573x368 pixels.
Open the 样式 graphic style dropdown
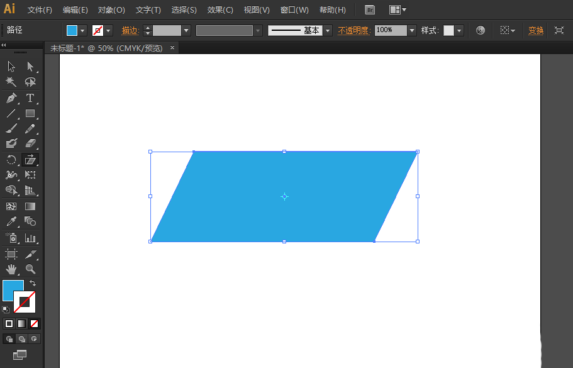pyautogui.click(x=459, y=31)
